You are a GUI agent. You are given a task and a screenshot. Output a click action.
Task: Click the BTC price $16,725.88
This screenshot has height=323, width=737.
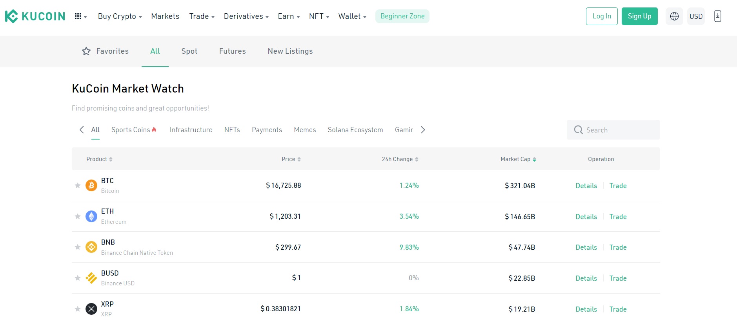coord(284,185)
